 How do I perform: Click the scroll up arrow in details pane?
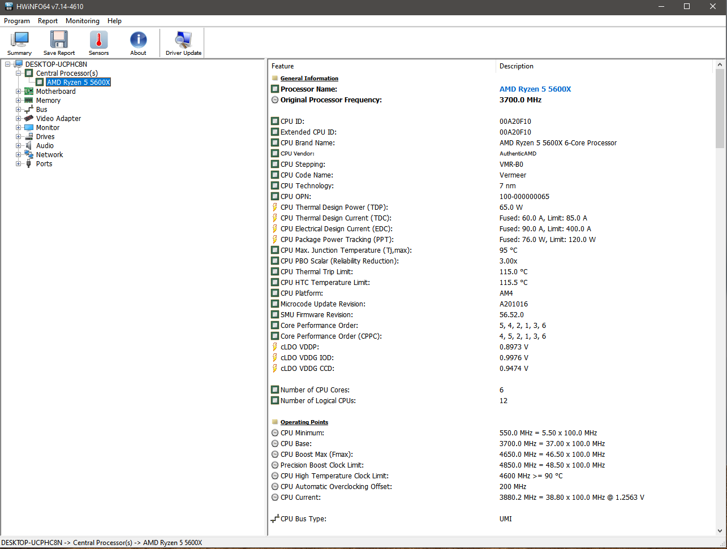(720, 64)
